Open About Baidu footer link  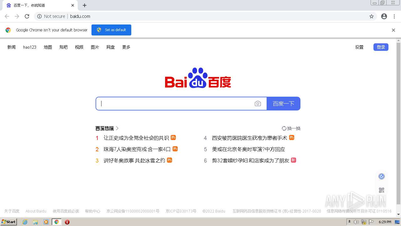36,211
